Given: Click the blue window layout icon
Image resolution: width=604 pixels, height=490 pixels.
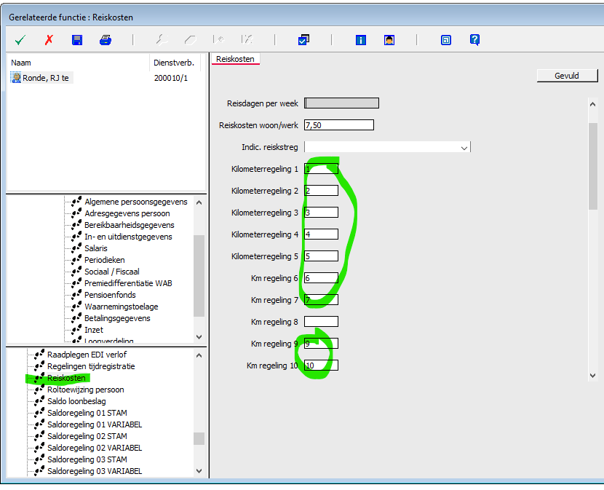Looking at the screenshot, I should 445,40.
